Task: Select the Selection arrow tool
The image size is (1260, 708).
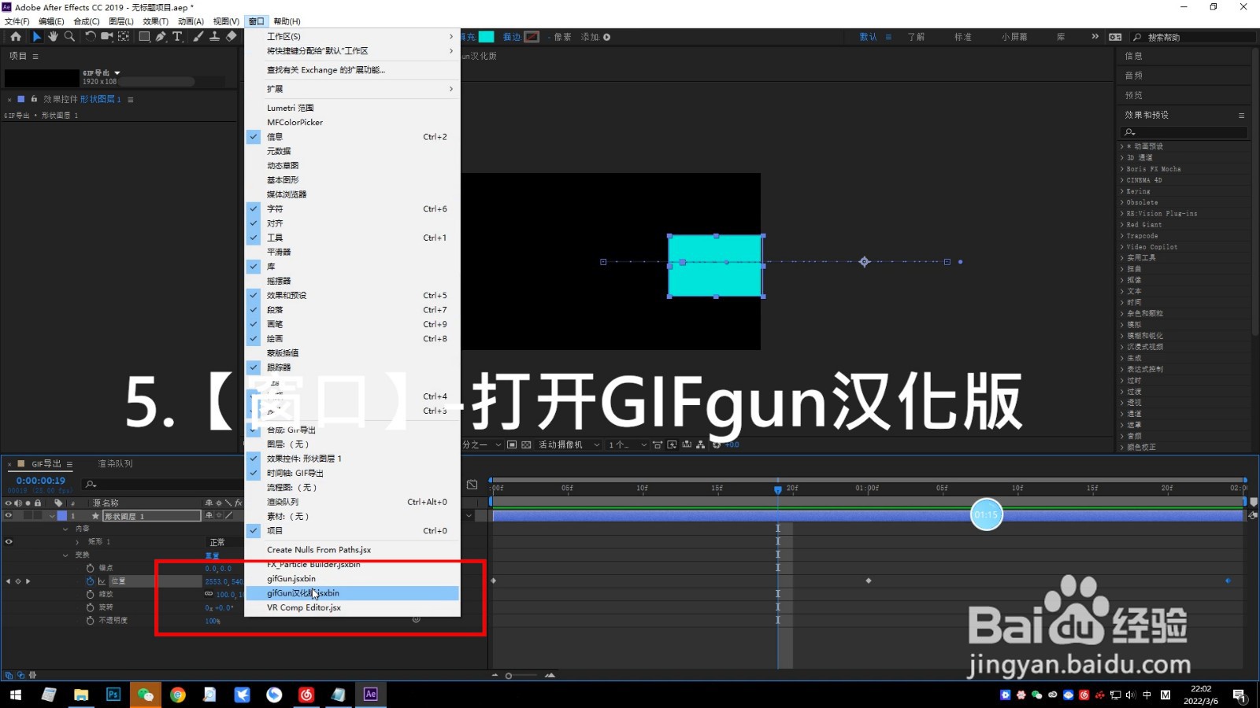Action: [36, 36]
